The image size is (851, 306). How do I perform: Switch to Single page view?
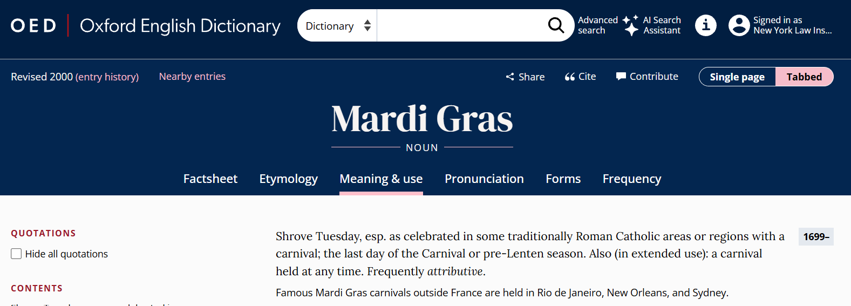[x=737, y=77]
